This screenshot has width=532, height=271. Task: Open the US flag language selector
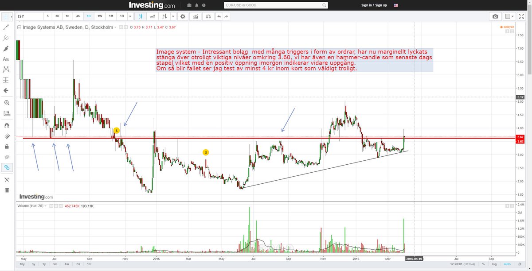[x=396, y=5]
